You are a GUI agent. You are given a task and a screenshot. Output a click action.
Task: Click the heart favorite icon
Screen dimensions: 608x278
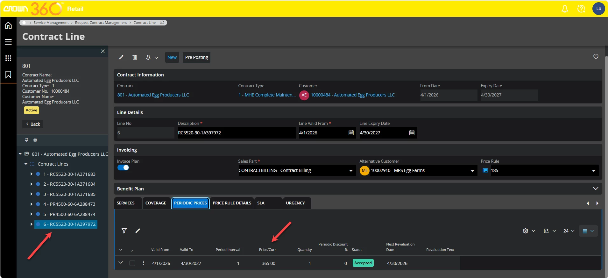[x=596, y=57]
